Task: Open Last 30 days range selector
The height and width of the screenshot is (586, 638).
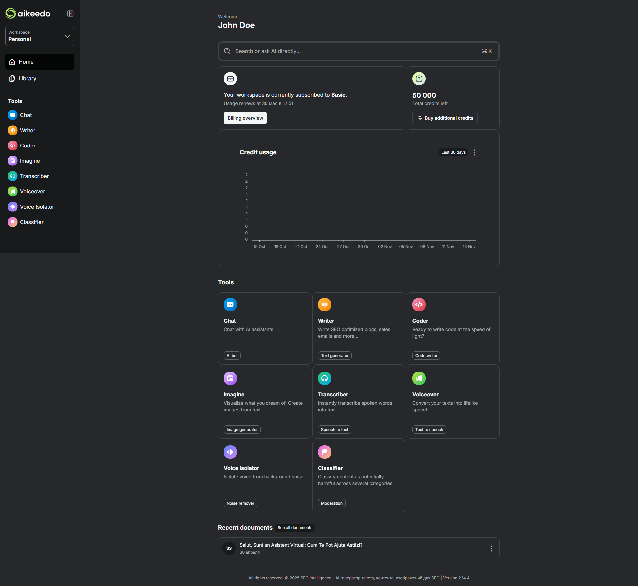Action: click(x=453, y=153)
